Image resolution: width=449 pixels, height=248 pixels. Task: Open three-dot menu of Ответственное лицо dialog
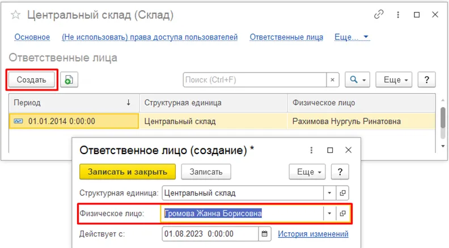(x=311, y=150)
